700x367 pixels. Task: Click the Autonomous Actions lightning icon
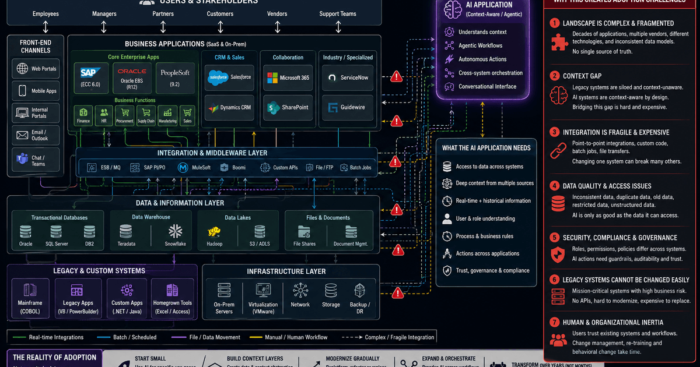point(449,59)
